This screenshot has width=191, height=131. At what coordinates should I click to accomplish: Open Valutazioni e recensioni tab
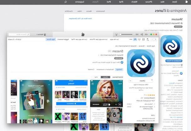pos(105,69)
